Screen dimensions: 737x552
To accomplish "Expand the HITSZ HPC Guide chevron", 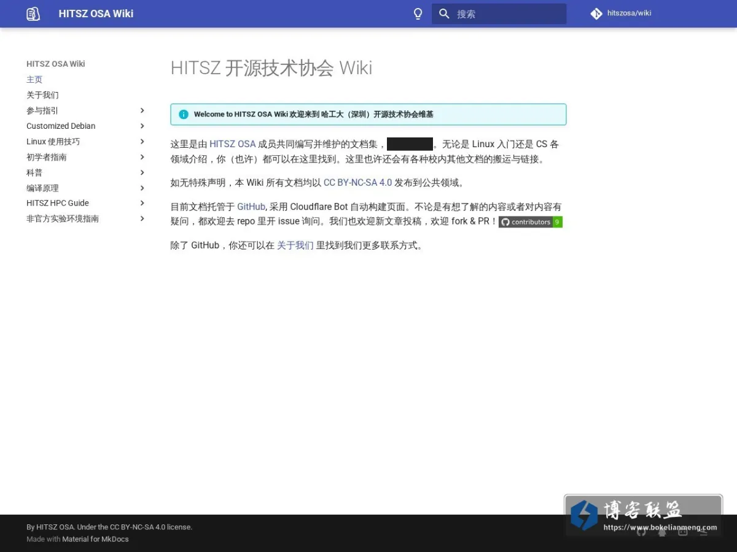I will click(x=142, y=203).
